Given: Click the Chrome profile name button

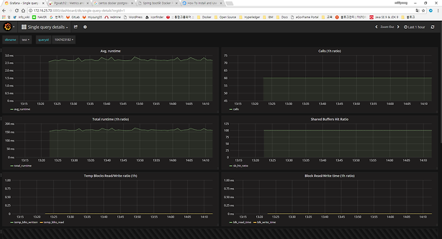Looking at the screenshot, I should [x=401, y=3].
